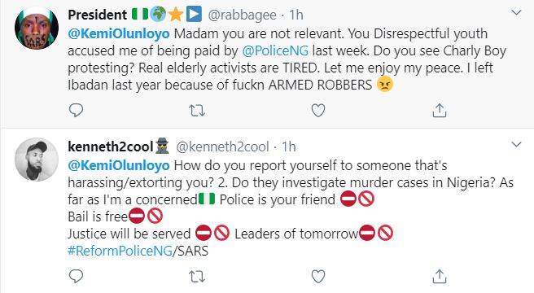Open the kenneth2cool display name profile
Viewport: 534px width, 293px height.
tap(111, 146)
